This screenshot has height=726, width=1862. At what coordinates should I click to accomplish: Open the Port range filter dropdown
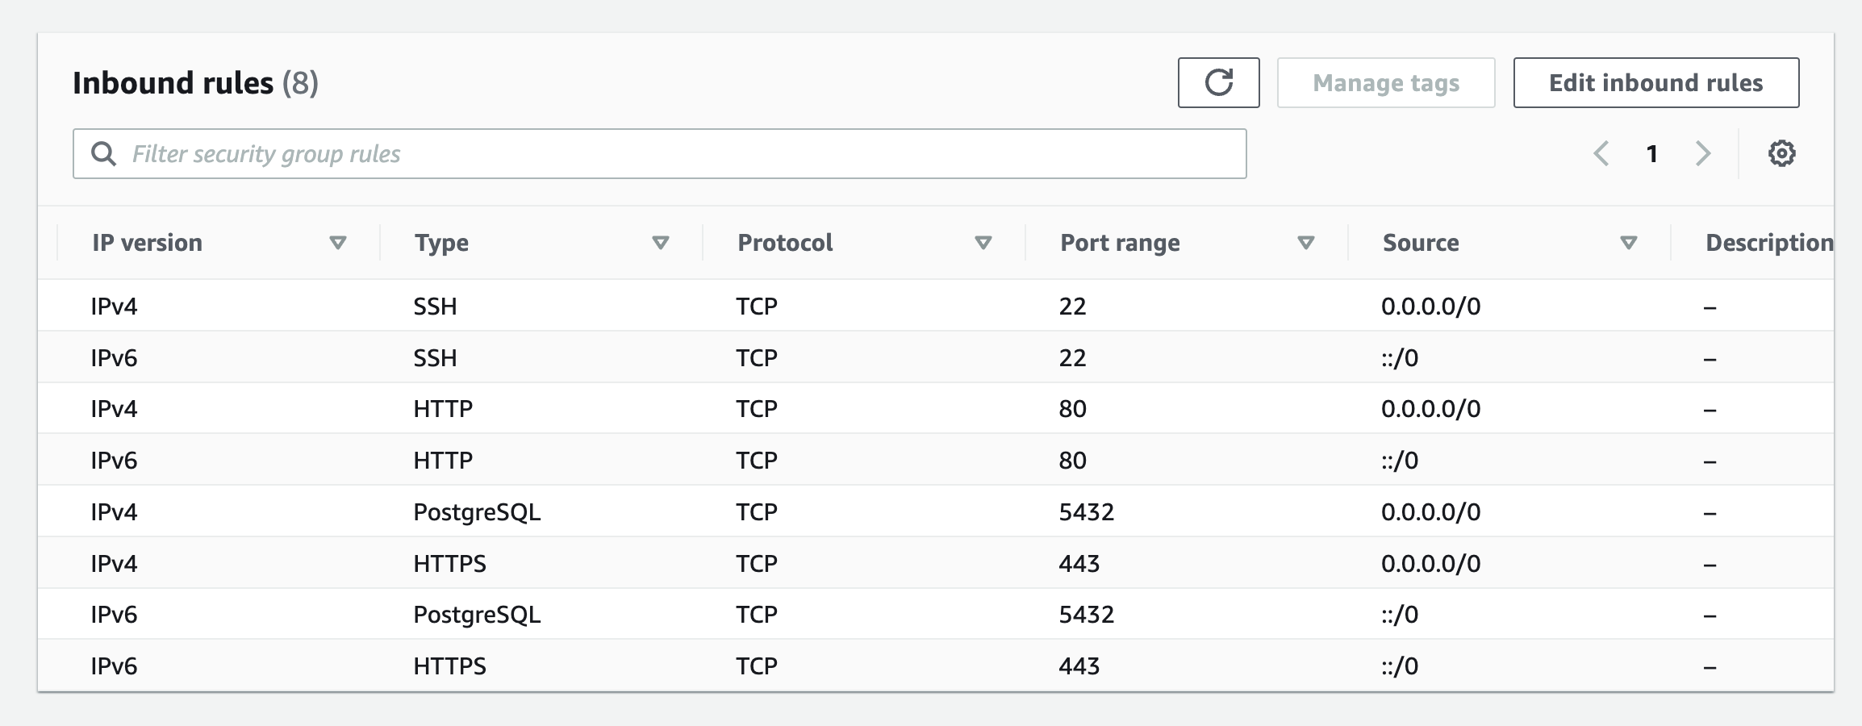coord(1307,242)
